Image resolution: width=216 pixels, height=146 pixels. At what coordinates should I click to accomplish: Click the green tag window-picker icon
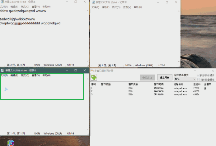point(94,77)
